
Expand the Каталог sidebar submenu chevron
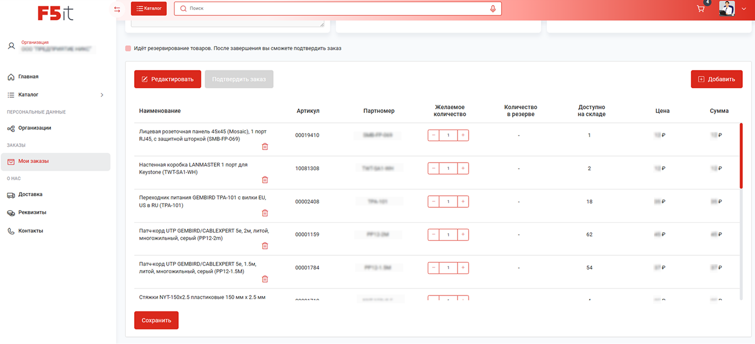pos(102,95)
